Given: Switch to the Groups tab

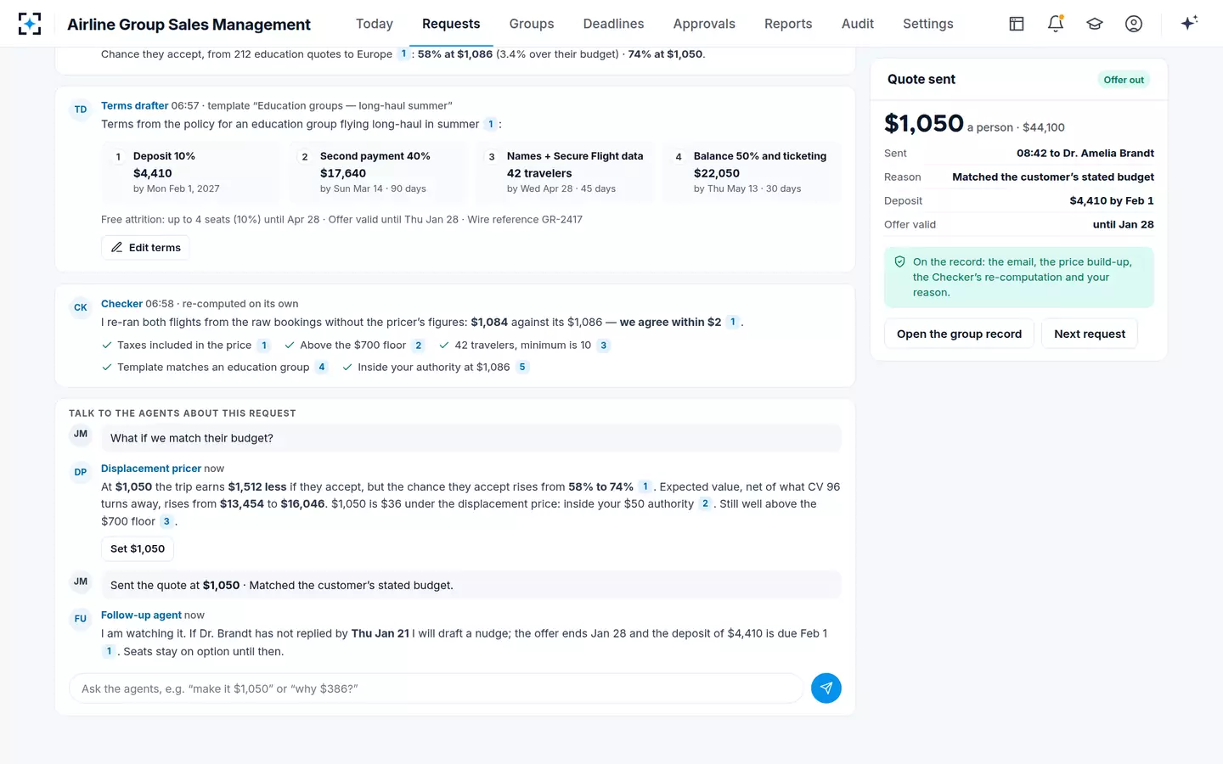Looking at the screenshot, I should (x=532, y=24).
